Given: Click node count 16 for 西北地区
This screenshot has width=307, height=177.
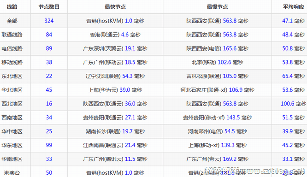Looking at the screenshot, I should click(x=49, y=104).
